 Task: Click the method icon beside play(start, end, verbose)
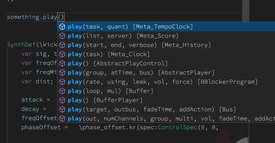(62, 45)
